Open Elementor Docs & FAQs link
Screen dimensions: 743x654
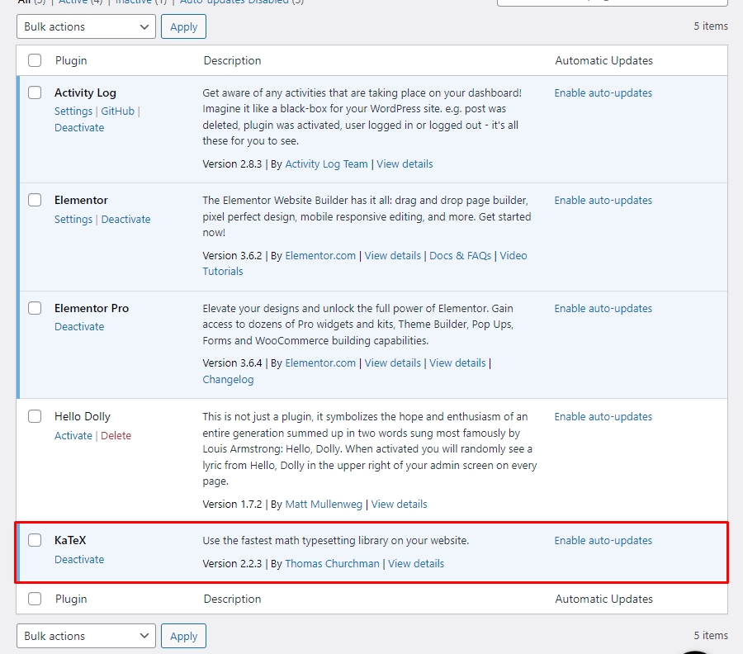(x=460, y=256)
